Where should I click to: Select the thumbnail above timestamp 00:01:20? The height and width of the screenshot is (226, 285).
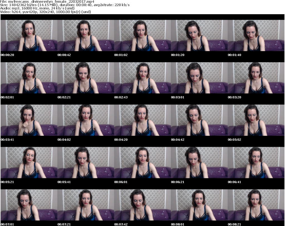(199, 35)
